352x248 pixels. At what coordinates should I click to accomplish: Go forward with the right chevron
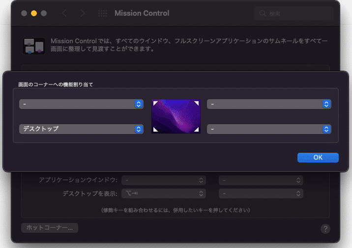[x=83, y=13]
